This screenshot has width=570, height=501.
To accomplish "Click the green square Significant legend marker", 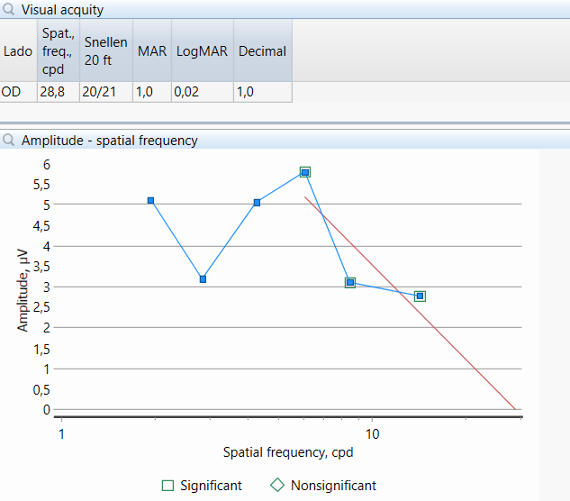I will pyautogui.click(x=167, y=486).
